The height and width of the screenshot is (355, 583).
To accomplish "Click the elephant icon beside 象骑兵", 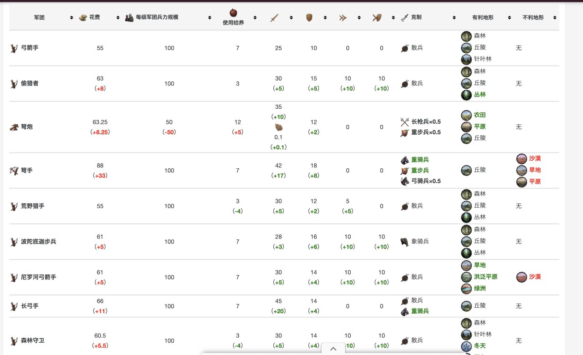I will pyautogui.click(x=404, y=242).
